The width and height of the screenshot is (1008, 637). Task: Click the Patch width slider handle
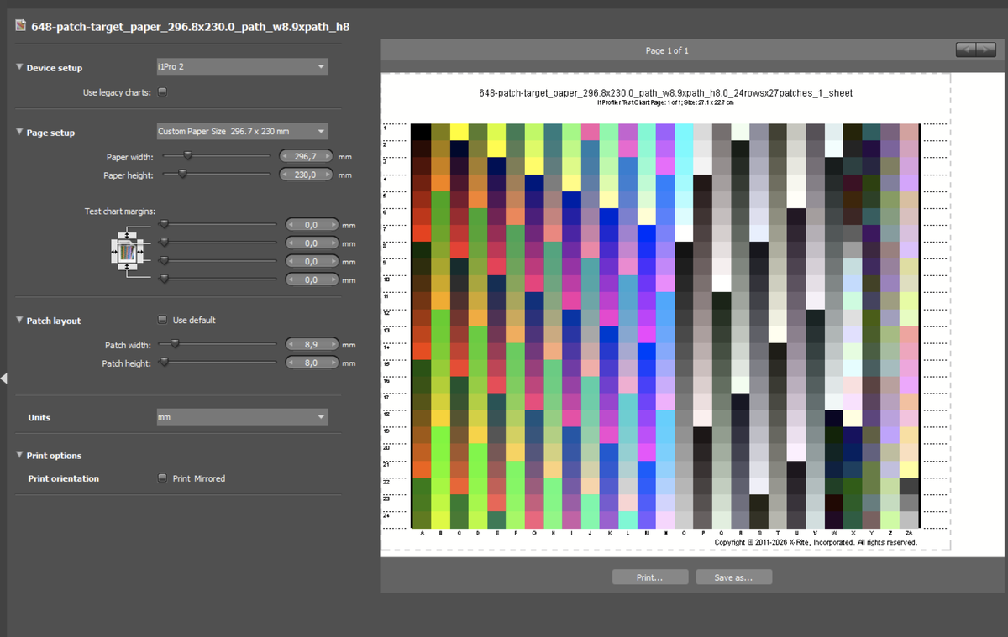pyautogui.click(x=175, y=343)
